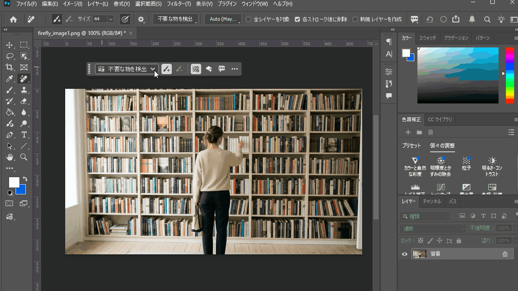This screenshot has height=291, width=518.
Task: Select the Object Selection tool
Action: coord(24,56)
